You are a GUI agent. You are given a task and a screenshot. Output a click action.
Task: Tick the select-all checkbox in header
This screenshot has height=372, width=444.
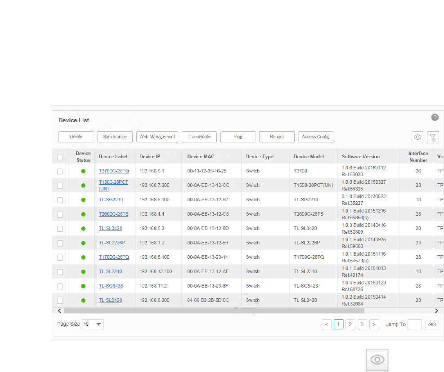[x=60, y=157]
